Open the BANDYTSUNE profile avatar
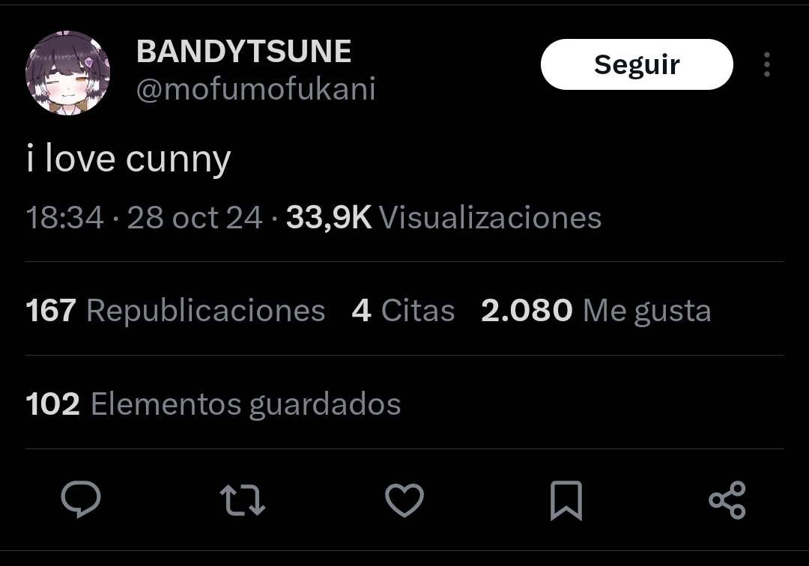Screen dimensions: 809x566 (67, 73)
